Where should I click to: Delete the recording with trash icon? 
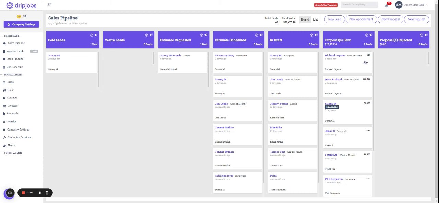[x=47, y=193]
